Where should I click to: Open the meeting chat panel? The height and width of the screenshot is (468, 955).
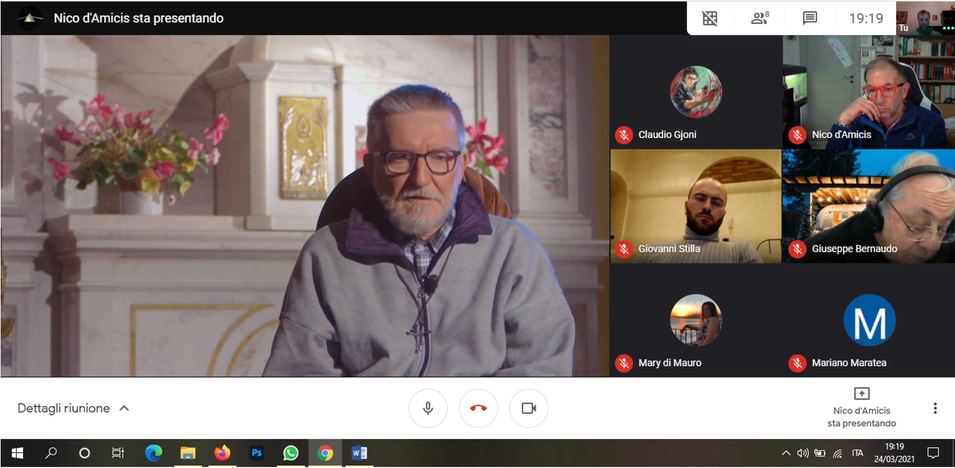pos(810,18)
